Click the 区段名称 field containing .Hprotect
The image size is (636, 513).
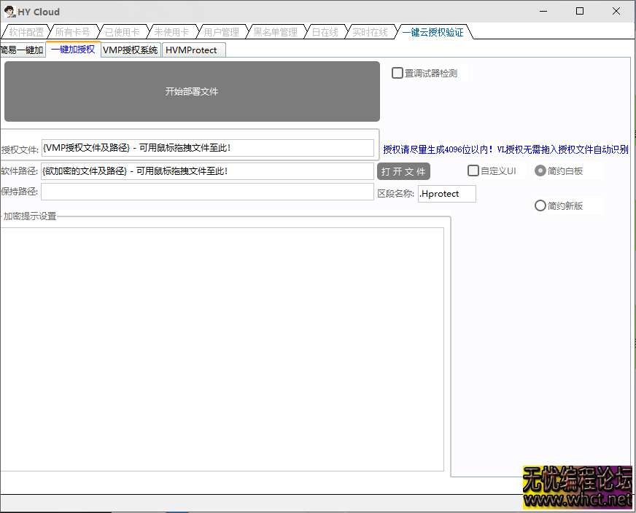pyautogui.click(x=446, y=194)
